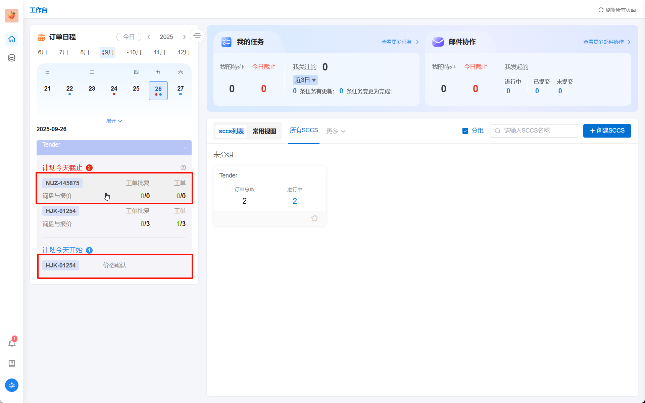This screenshot has height=403, width=645.
Task: Expand the calendar with 展开
Action: tap(114, 121)
